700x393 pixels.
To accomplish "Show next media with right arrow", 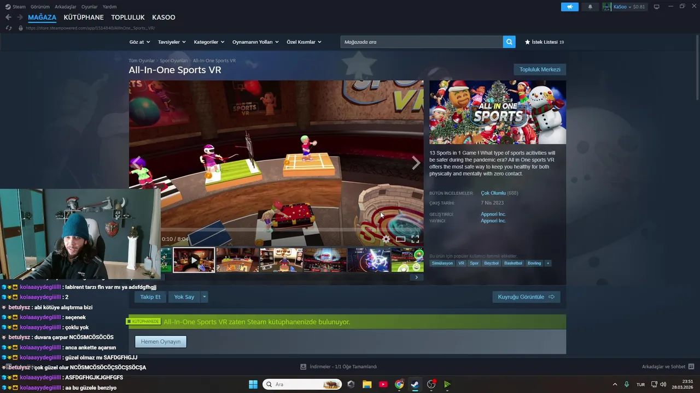I will coord(416,163).
